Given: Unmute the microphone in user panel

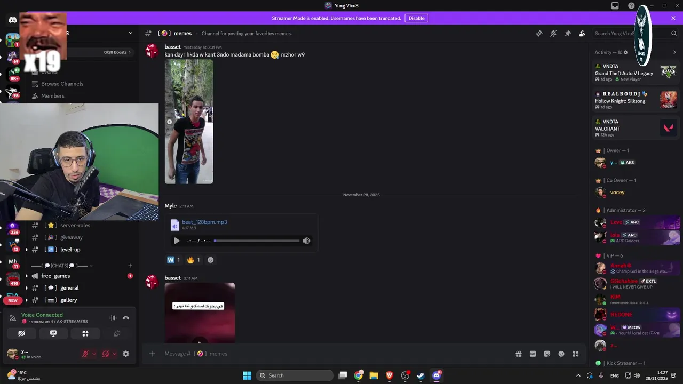Looking at the screenshot, I should tap(85, 354).
